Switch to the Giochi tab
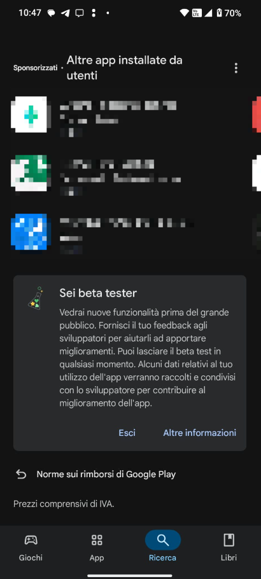261x579 pixels. 31,546
